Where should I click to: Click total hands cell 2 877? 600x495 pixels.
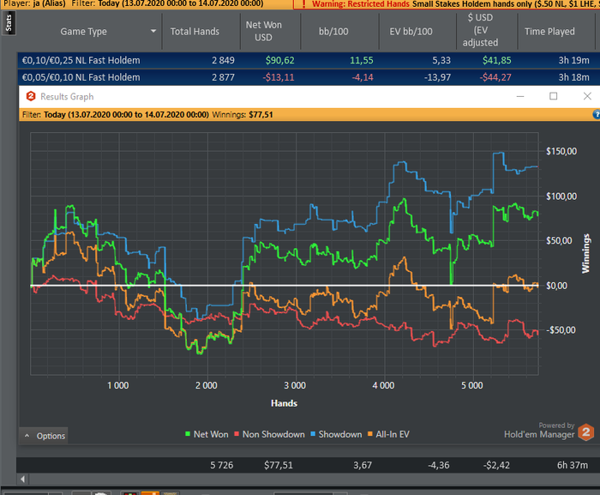coord(223,77)
